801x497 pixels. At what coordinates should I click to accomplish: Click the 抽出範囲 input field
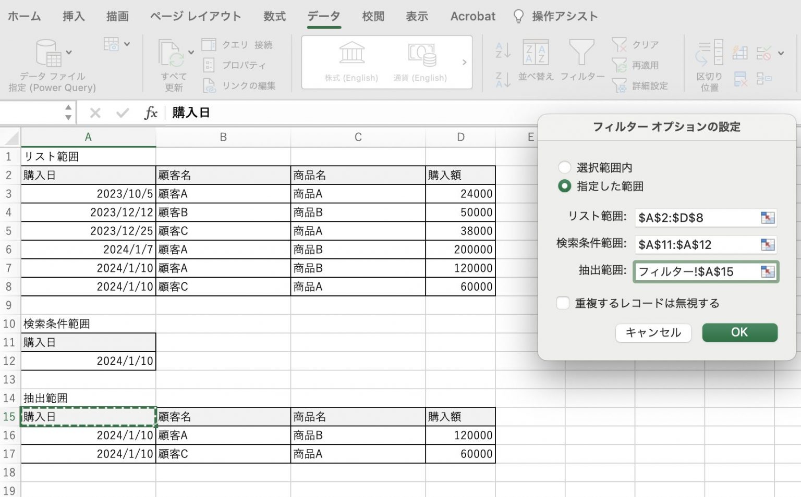694,271
